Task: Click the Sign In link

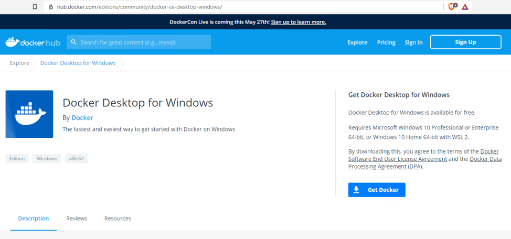Action: click(413, 42)
